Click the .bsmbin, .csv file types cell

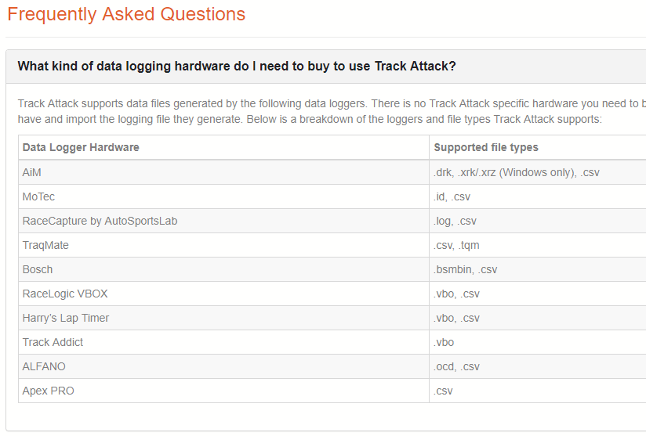point(538,269)
